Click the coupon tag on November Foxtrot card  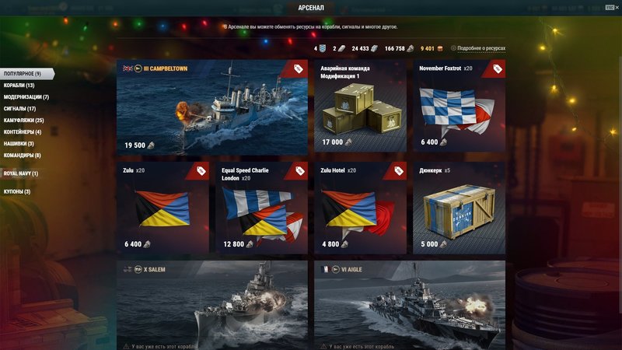tap(498, 68)
